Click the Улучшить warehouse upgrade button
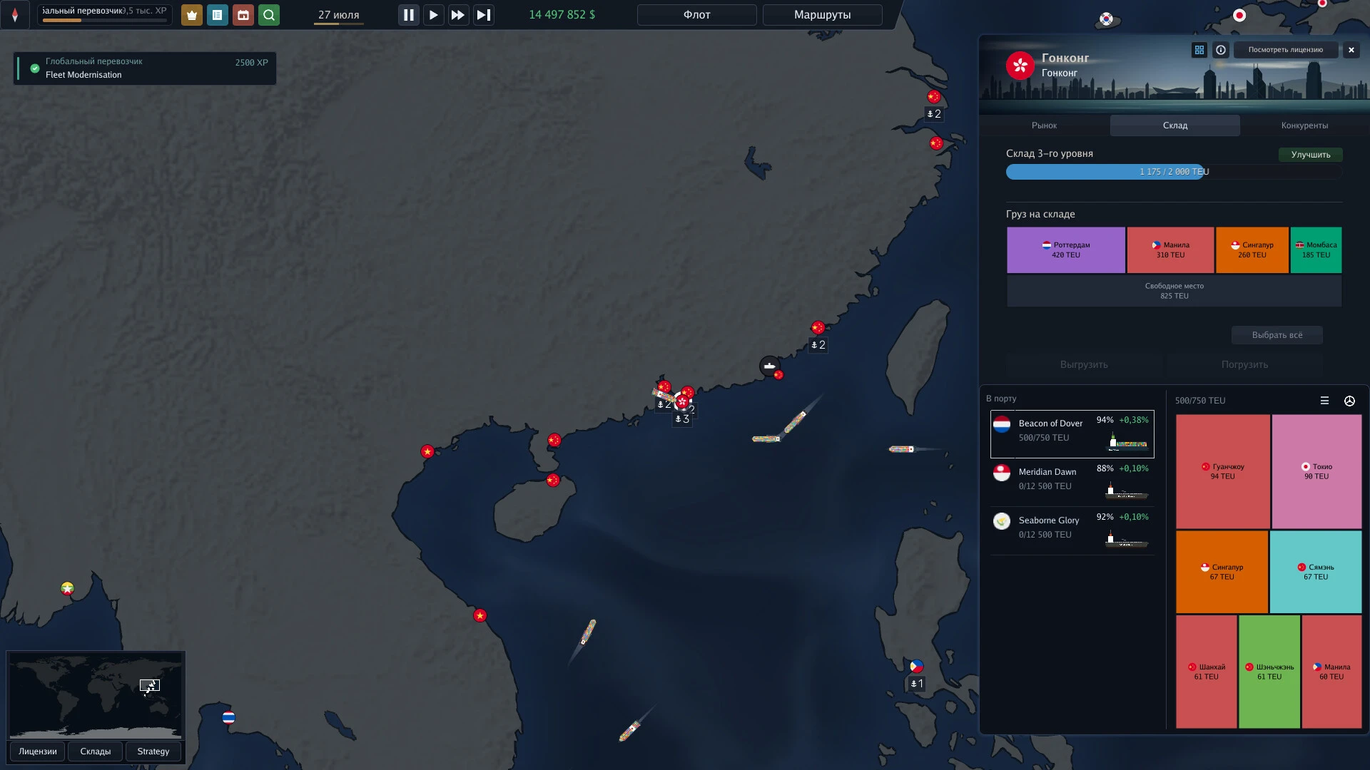The height and width of the screenshot is (770, 1370). coord(1310,155)
